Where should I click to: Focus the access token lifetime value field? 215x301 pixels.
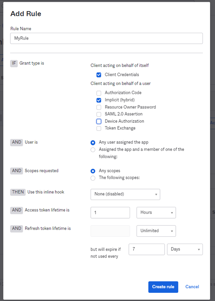(110, 213)
